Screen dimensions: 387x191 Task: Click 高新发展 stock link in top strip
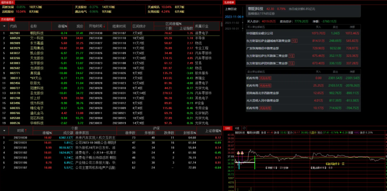(8, 7)
